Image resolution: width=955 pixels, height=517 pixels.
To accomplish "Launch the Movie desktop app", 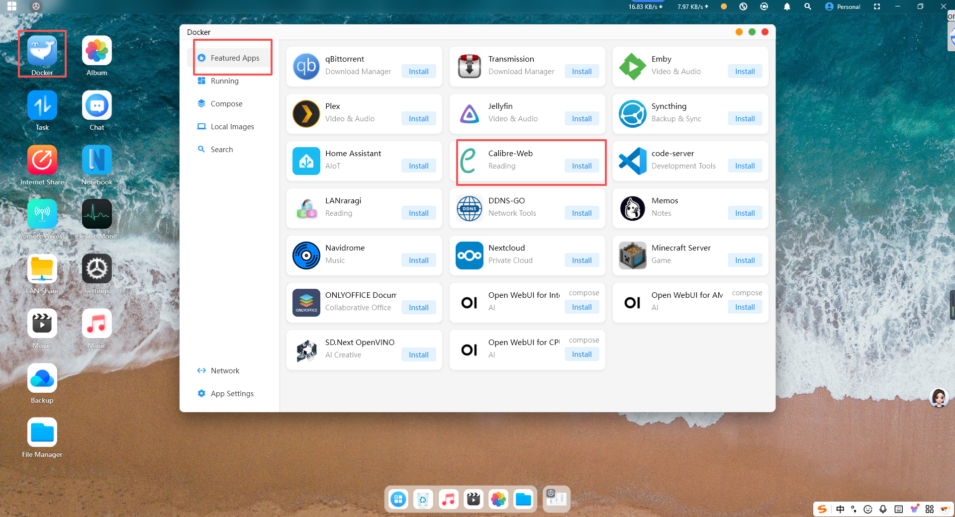I will (42, 324).
